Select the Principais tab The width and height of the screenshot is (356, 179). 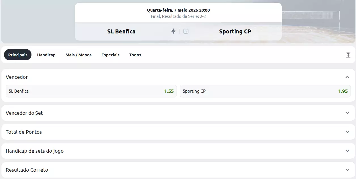(x=18, y=55)
